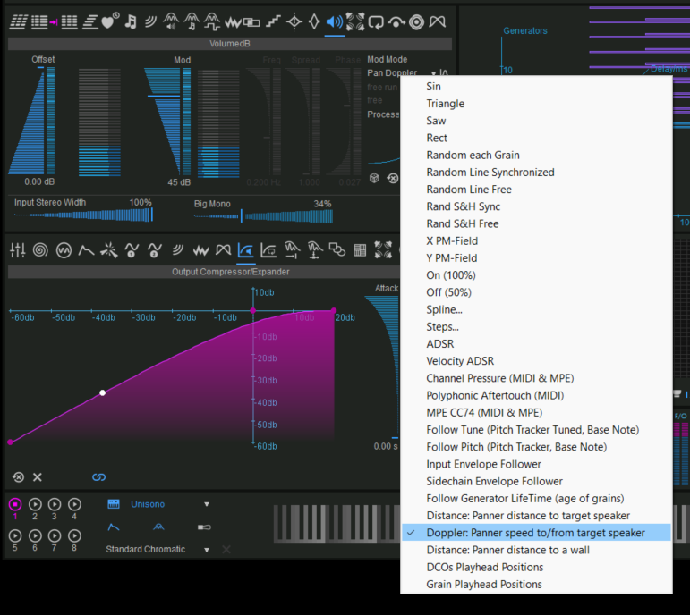Select Input Envelope Follower entry
The image size is (690, 615).
(536, 464)
